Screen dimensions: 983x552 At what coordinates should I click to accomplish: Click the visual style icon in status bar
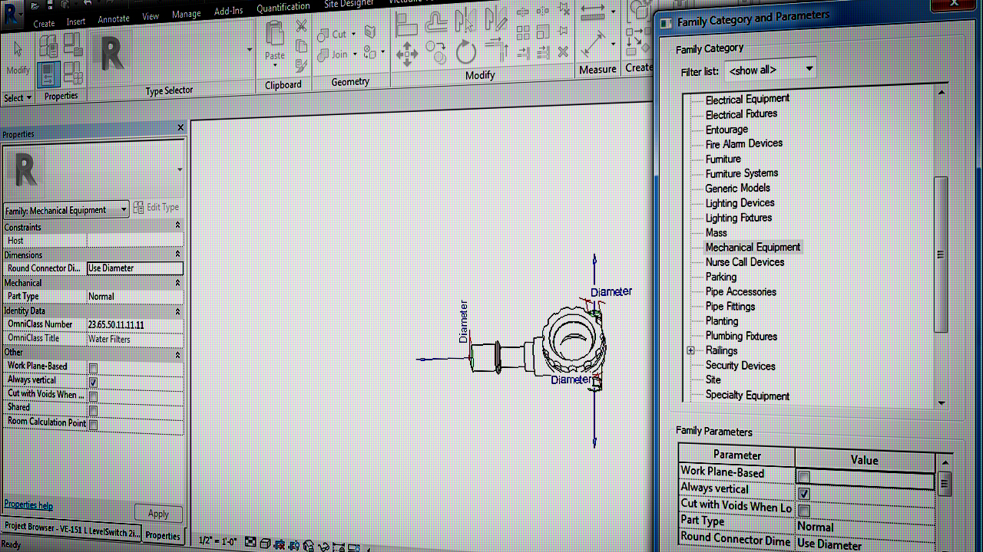click(265, 544)
